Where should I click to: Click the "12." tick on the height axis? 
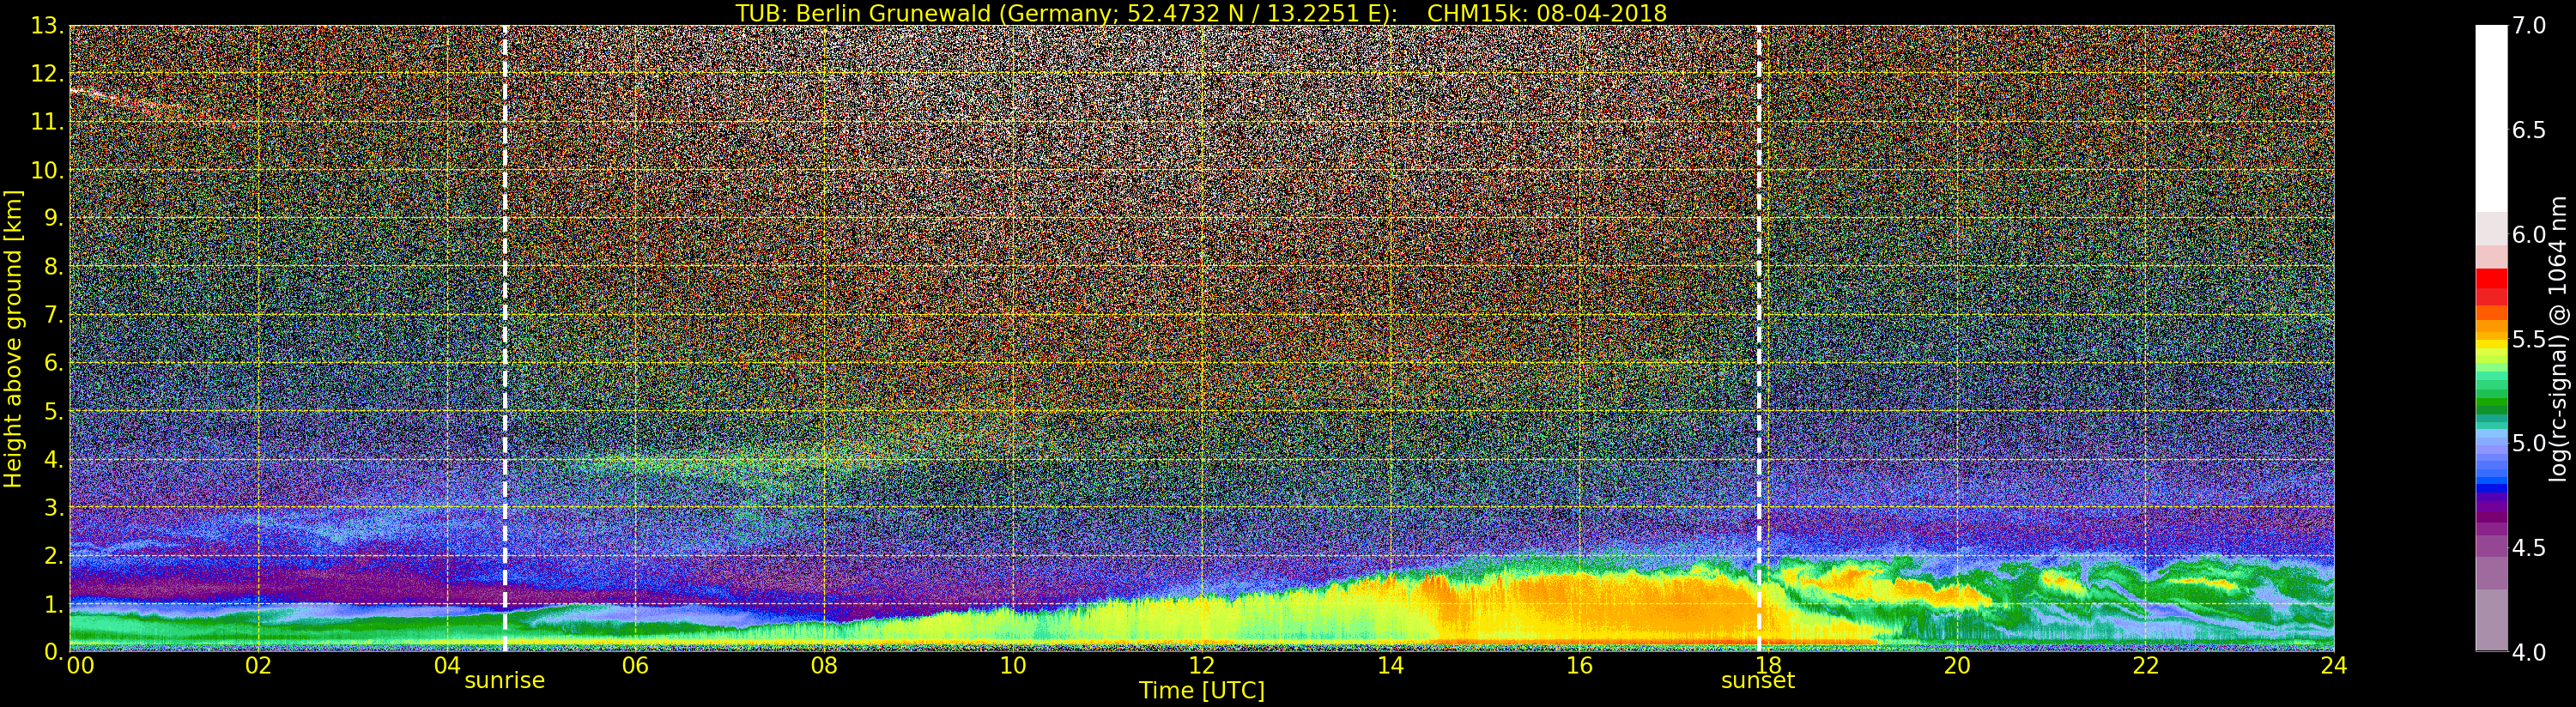[x=47, y=74]
